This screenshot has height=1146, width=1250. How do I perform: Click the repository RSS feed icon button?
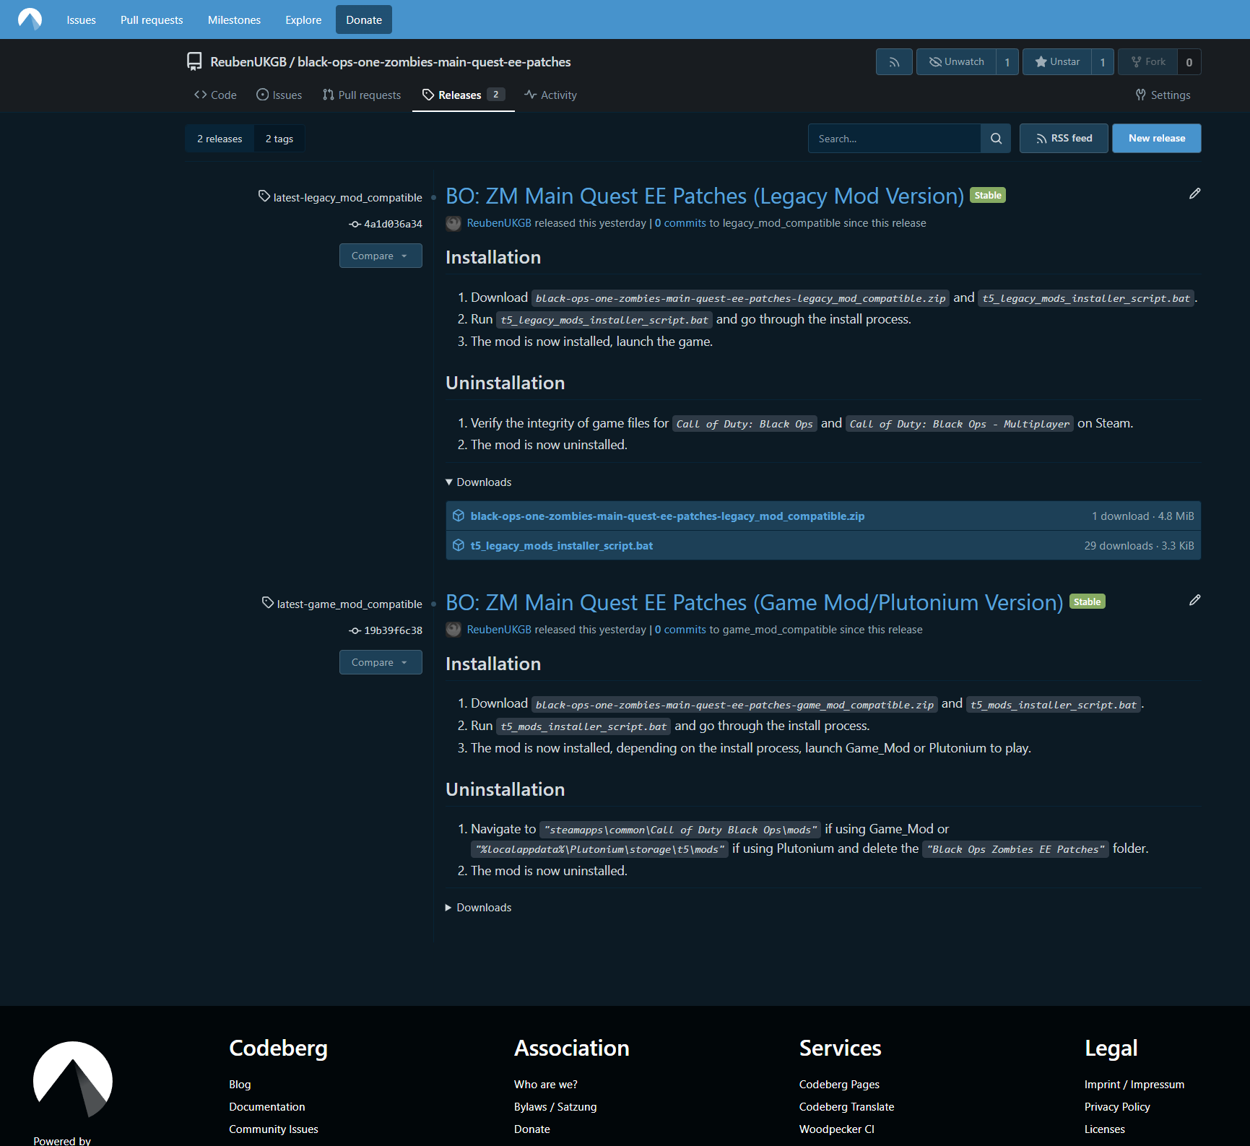(894, 62)
